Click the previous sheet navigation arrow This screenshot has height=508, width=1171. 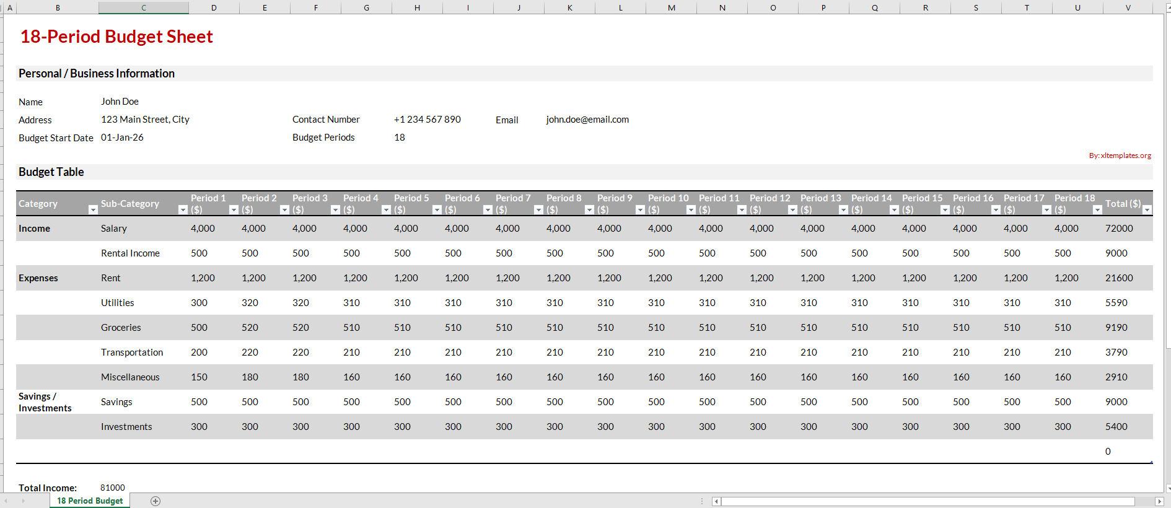point(6,501)
